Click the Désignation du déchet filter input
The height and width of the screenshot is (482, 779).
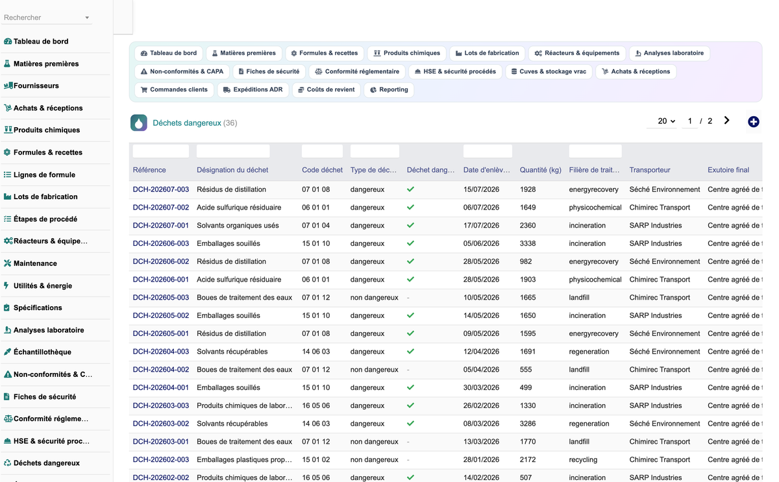click(x=233, y=151)
